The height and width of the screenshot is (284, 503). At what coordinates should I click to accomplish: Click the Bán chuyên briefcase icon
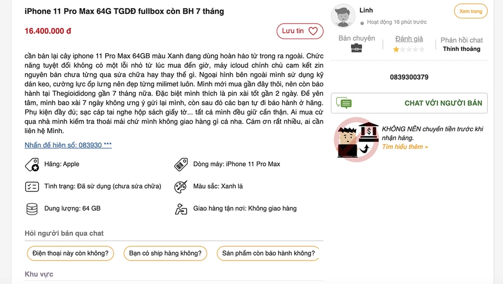pos(357,48)
